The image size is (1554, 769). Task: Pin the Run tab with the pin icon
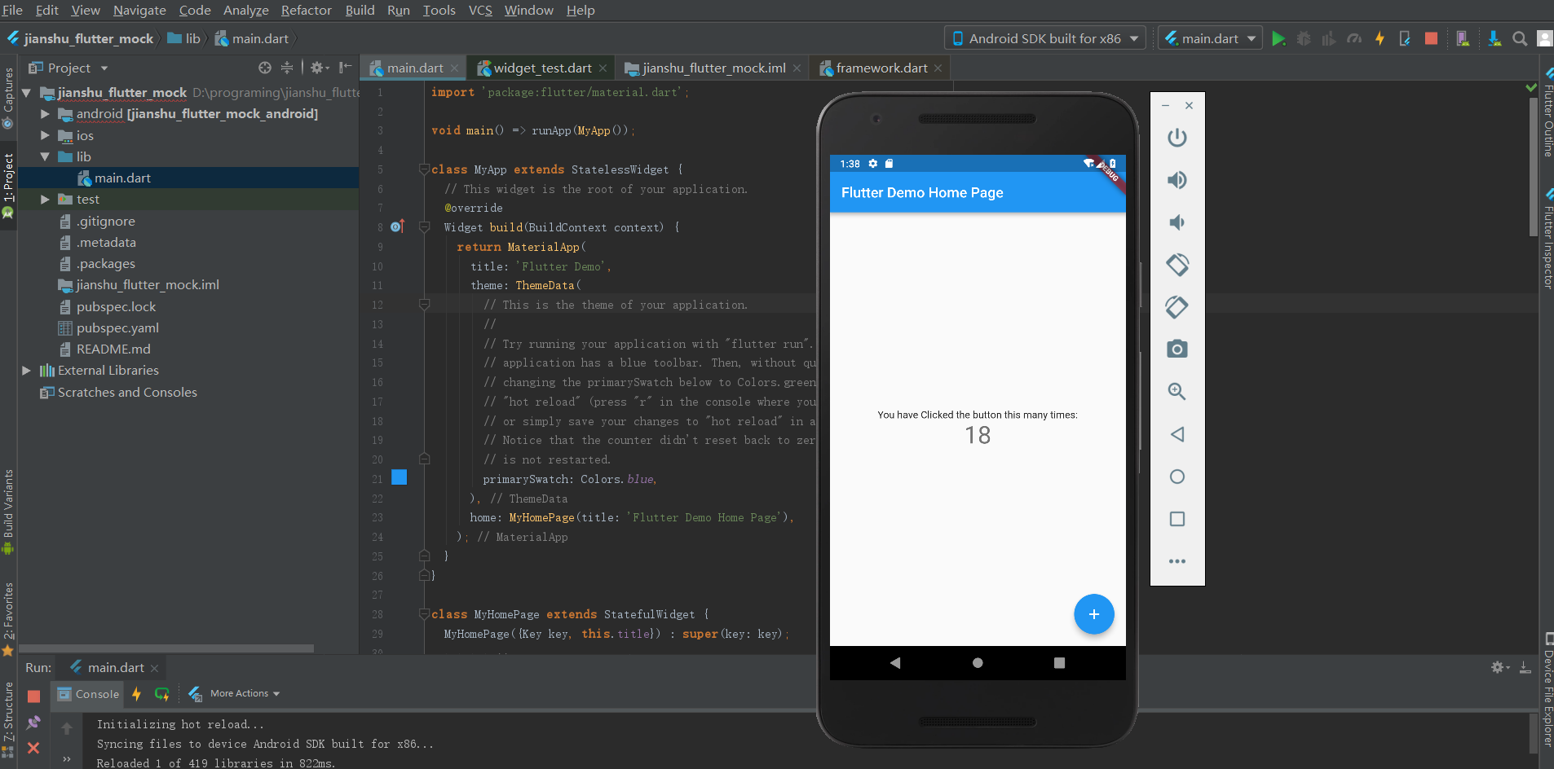click(33, 722)
